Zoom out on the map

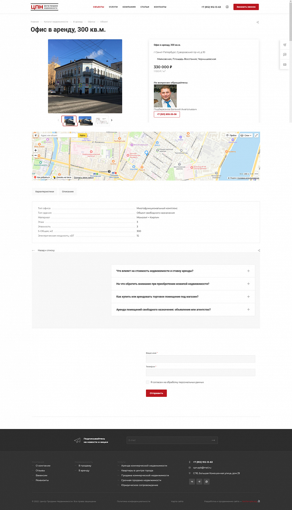35,155
